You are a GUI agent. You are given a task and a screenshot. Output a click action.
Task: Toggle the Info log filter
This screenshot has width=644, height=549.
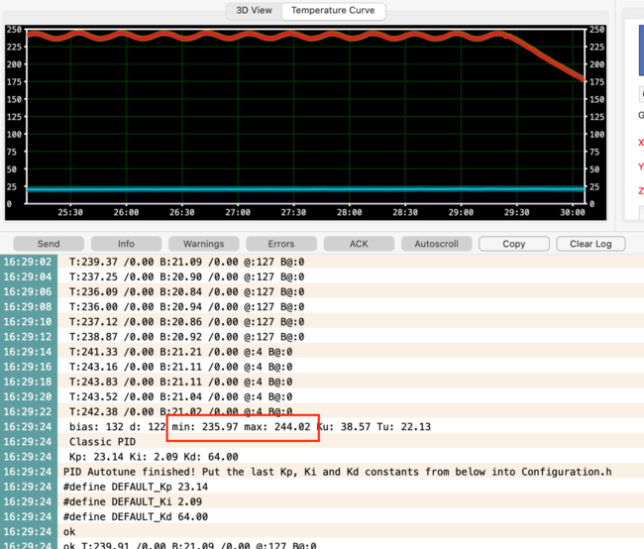click(x=126, y=243)
